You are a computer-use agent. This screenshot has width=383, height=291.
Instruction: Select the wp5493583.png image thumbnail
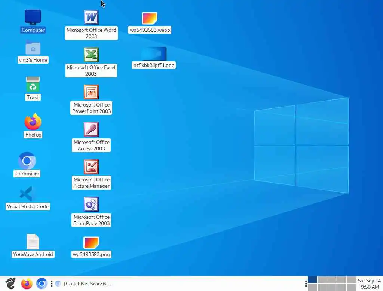pos(91,243)
